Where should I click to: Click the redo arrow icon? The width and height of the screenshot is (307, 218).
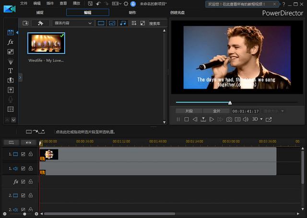pyautogui.click(x=106, y=3)
